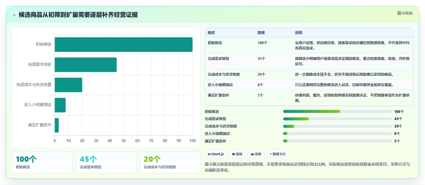Select the 表格 tag chip

[x=237, y=154]
